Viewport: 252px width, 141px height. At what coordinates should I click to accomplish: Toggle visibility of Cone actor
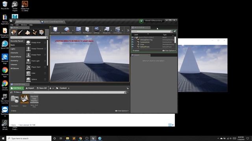133,44
